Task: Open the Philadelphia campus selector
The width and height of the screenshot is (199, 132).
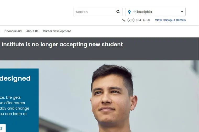Action: (155, 12)
